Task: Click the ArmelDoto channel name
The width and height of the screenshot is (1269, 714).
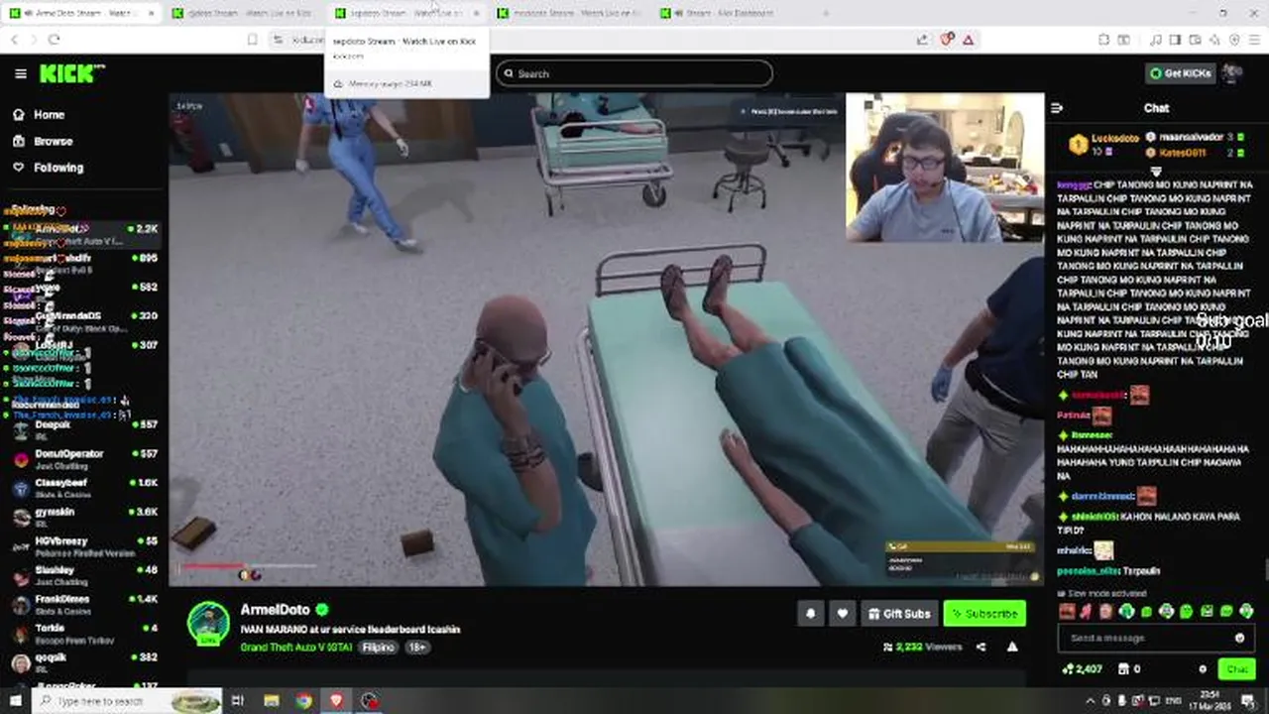Action: pyautogui.click(x=275, y=610)
